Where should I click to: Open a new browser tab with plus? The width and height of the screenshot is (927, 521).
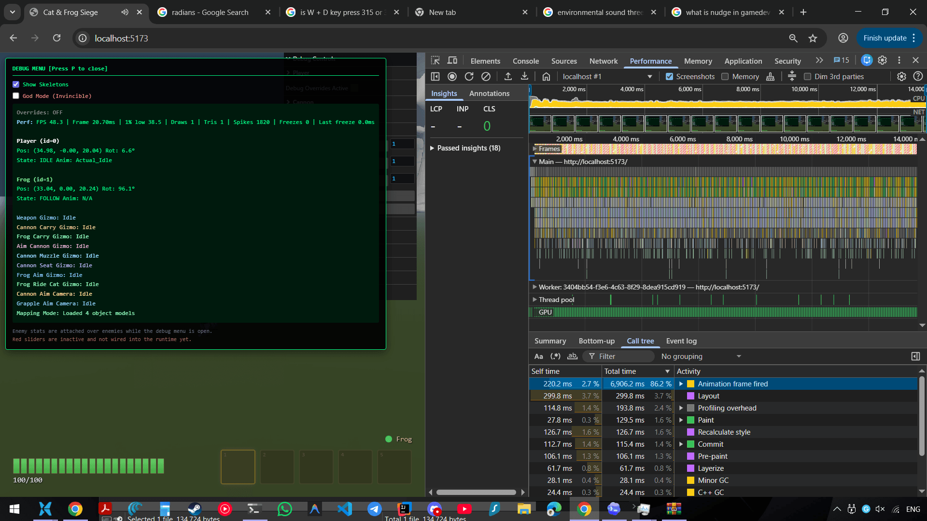coord(803,12)
